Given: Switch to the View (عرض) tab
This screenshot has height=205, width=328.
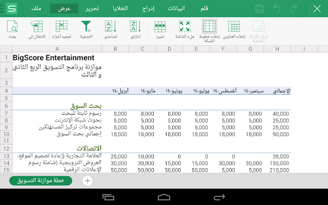Looking at the screenshot, I should point(64,9).
